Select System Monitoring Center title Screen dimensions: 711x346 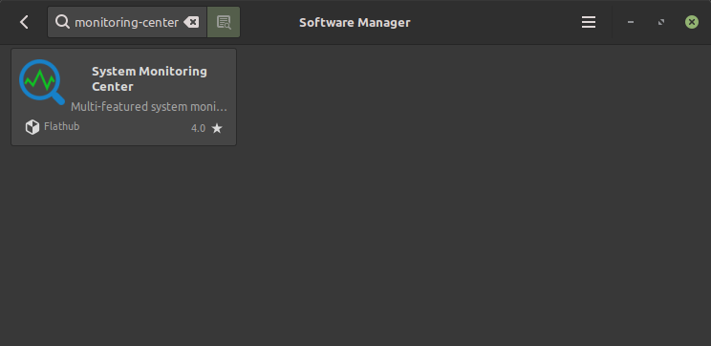(x=150, y=79)
